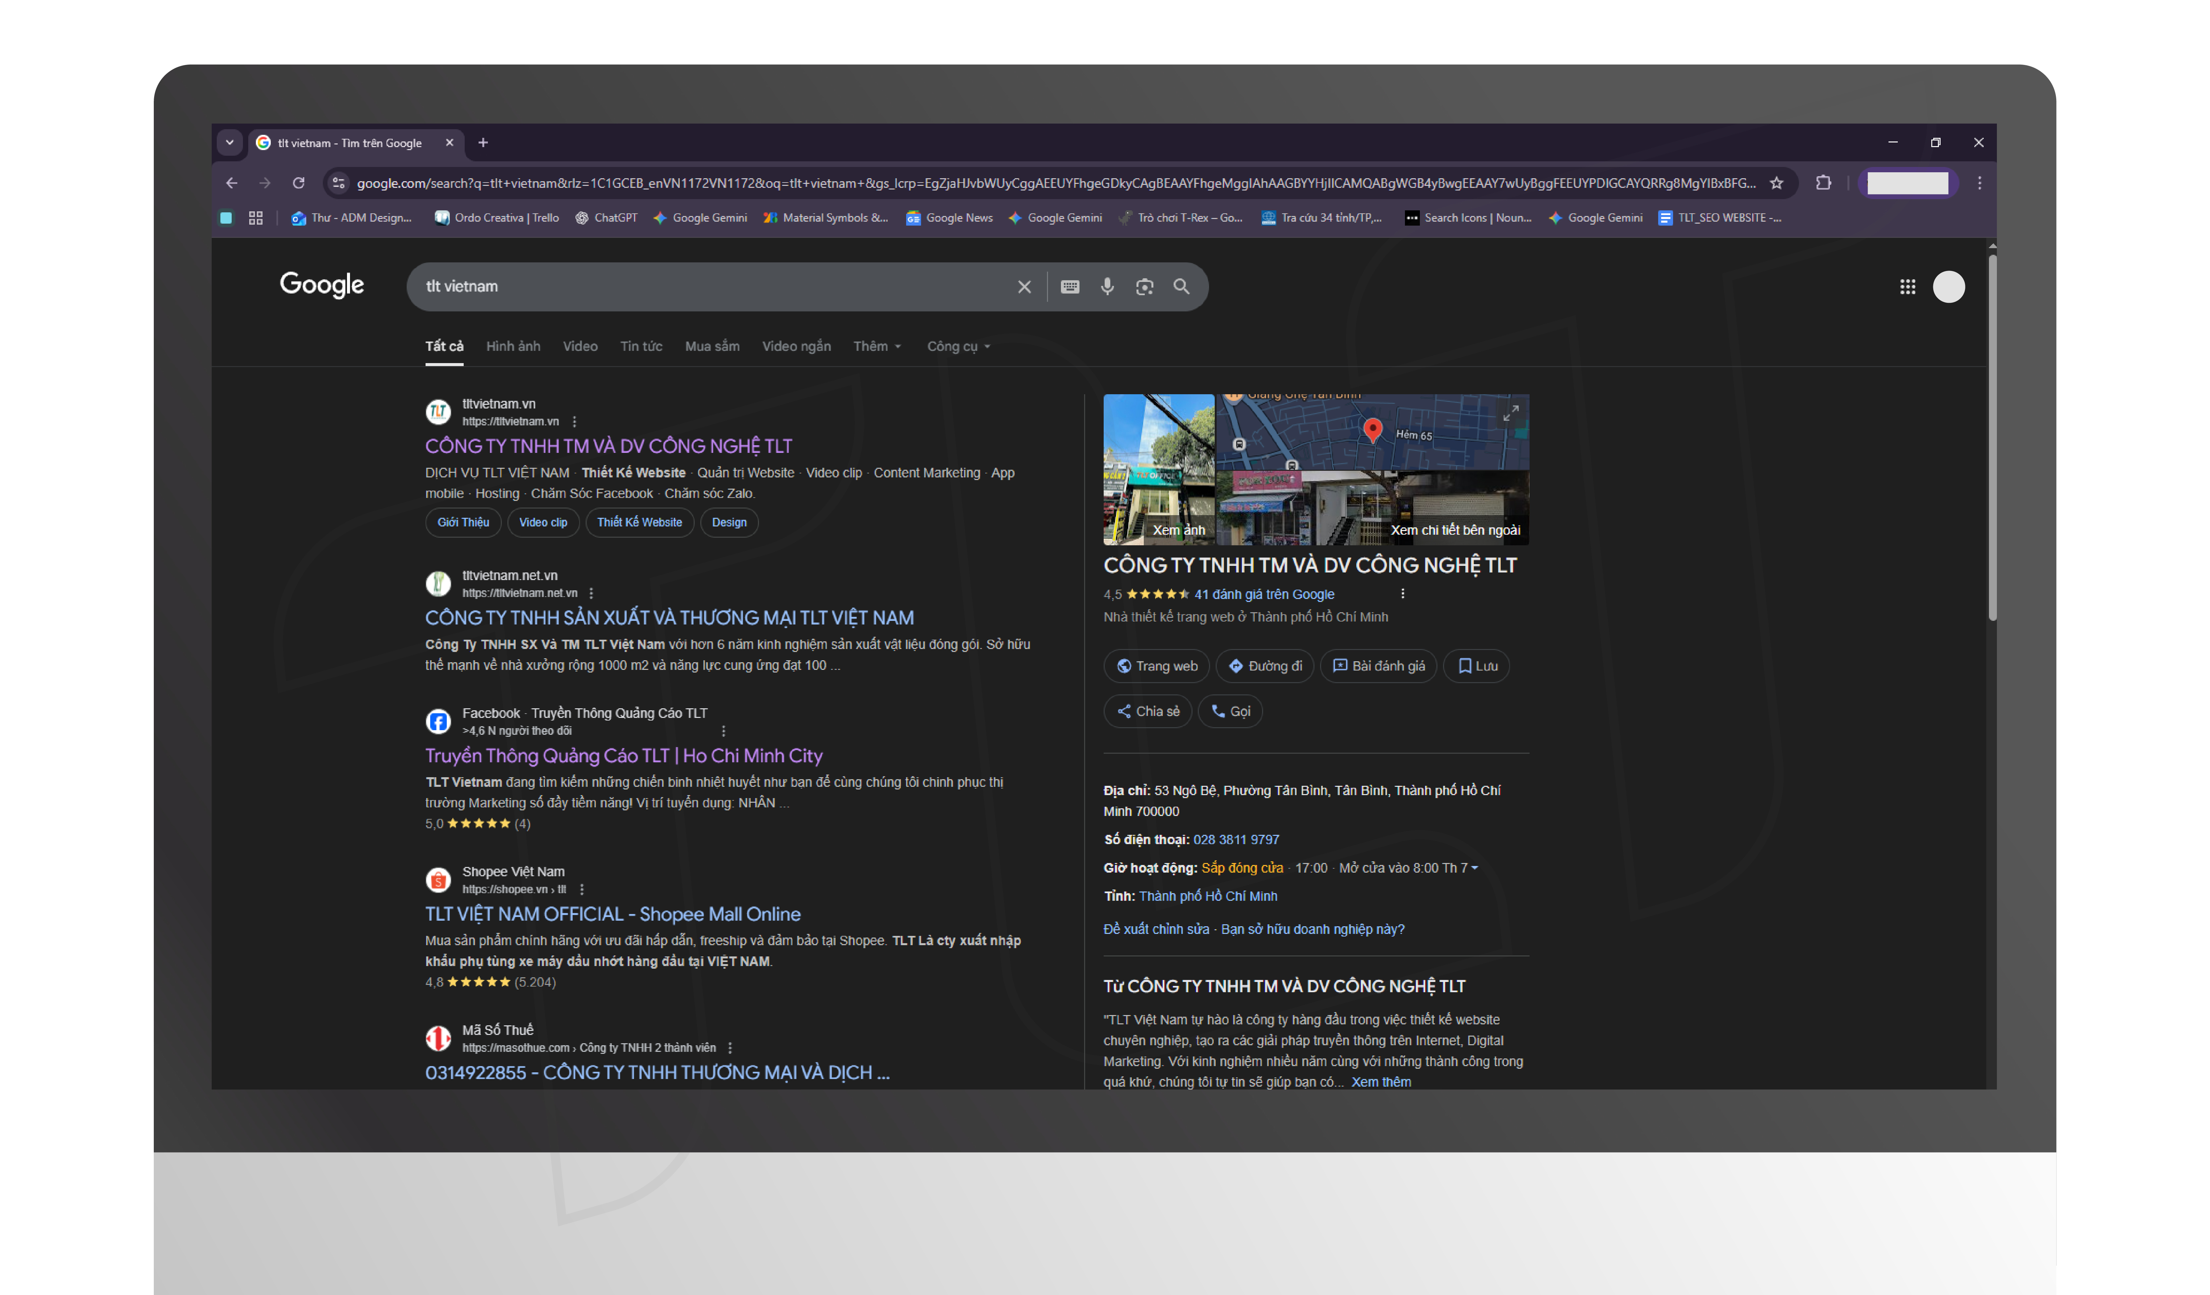The image size is (2210, 1295).
Task: Open Google Lens image search icon
Action: coord(1144,287)
